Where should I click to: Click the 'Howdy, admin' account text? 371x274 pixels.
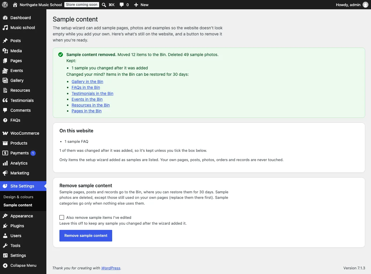pos(348,5)
